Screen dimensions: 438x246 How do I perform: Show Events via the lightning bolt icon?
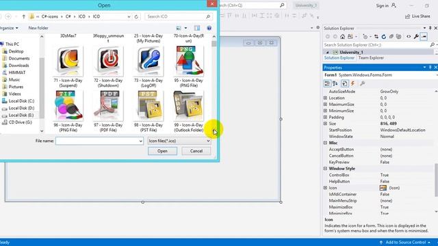353,83
